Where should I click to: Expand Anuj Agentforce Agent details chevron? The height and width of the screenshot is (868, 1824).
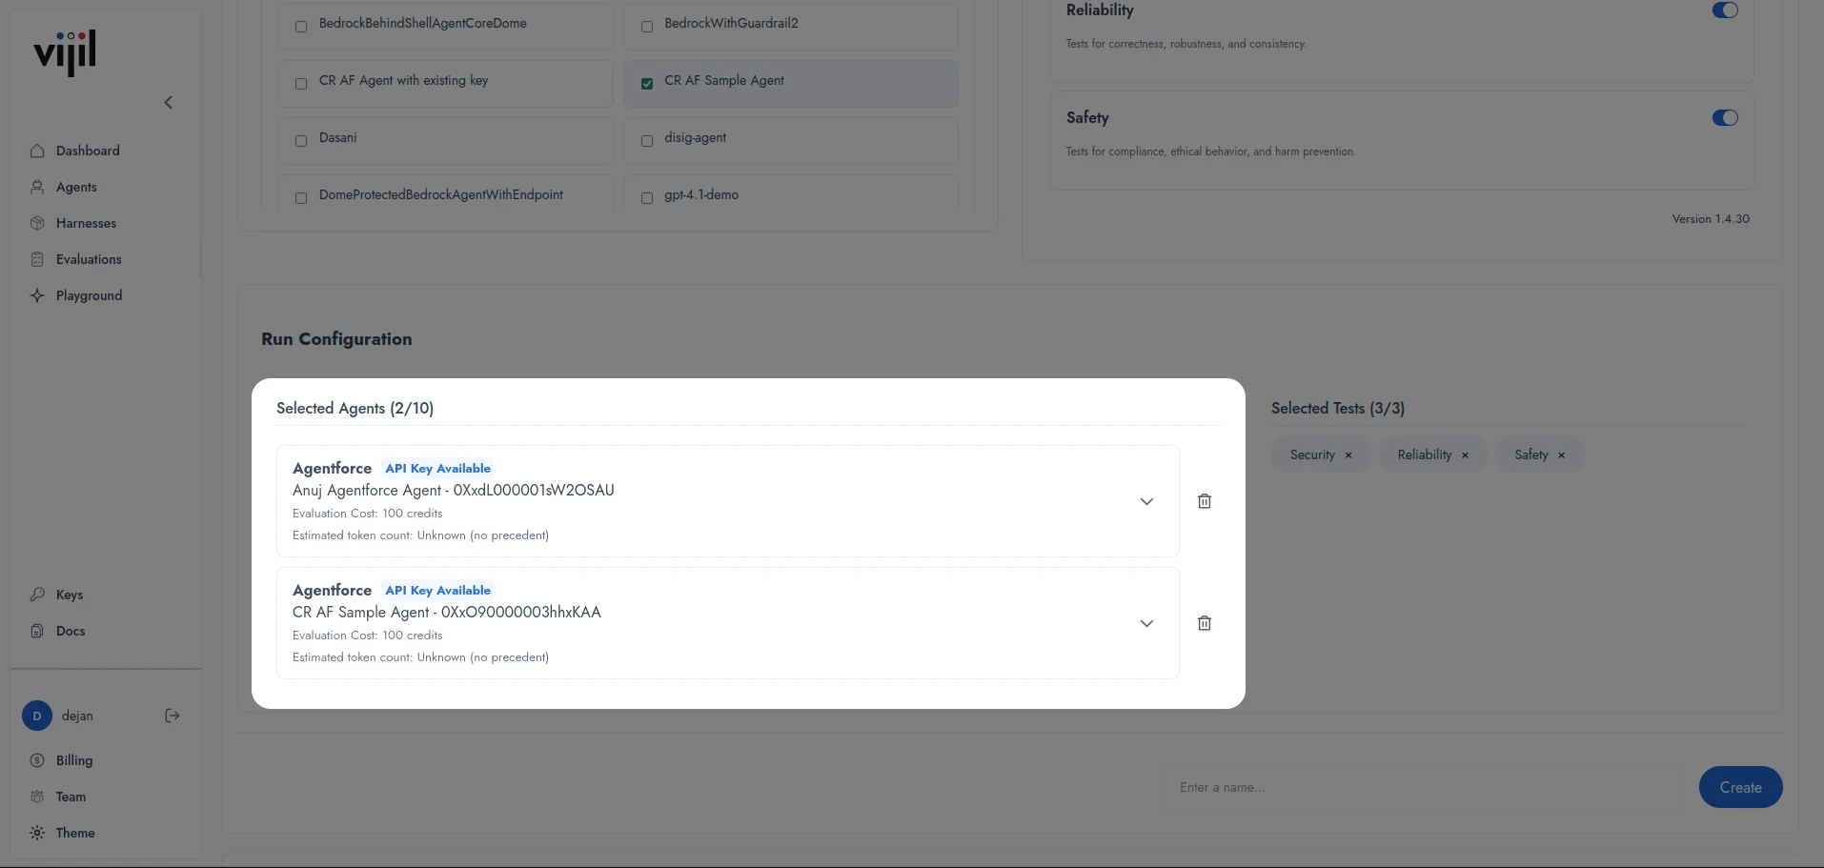(x=1146, y=501)
